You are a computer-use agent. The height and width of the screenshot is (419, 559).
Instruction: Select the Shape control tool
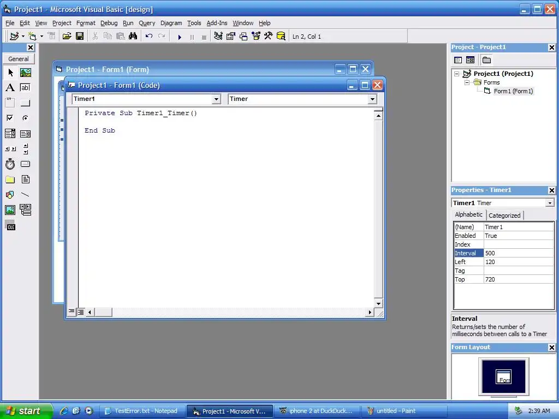click(x=10, y=195)
